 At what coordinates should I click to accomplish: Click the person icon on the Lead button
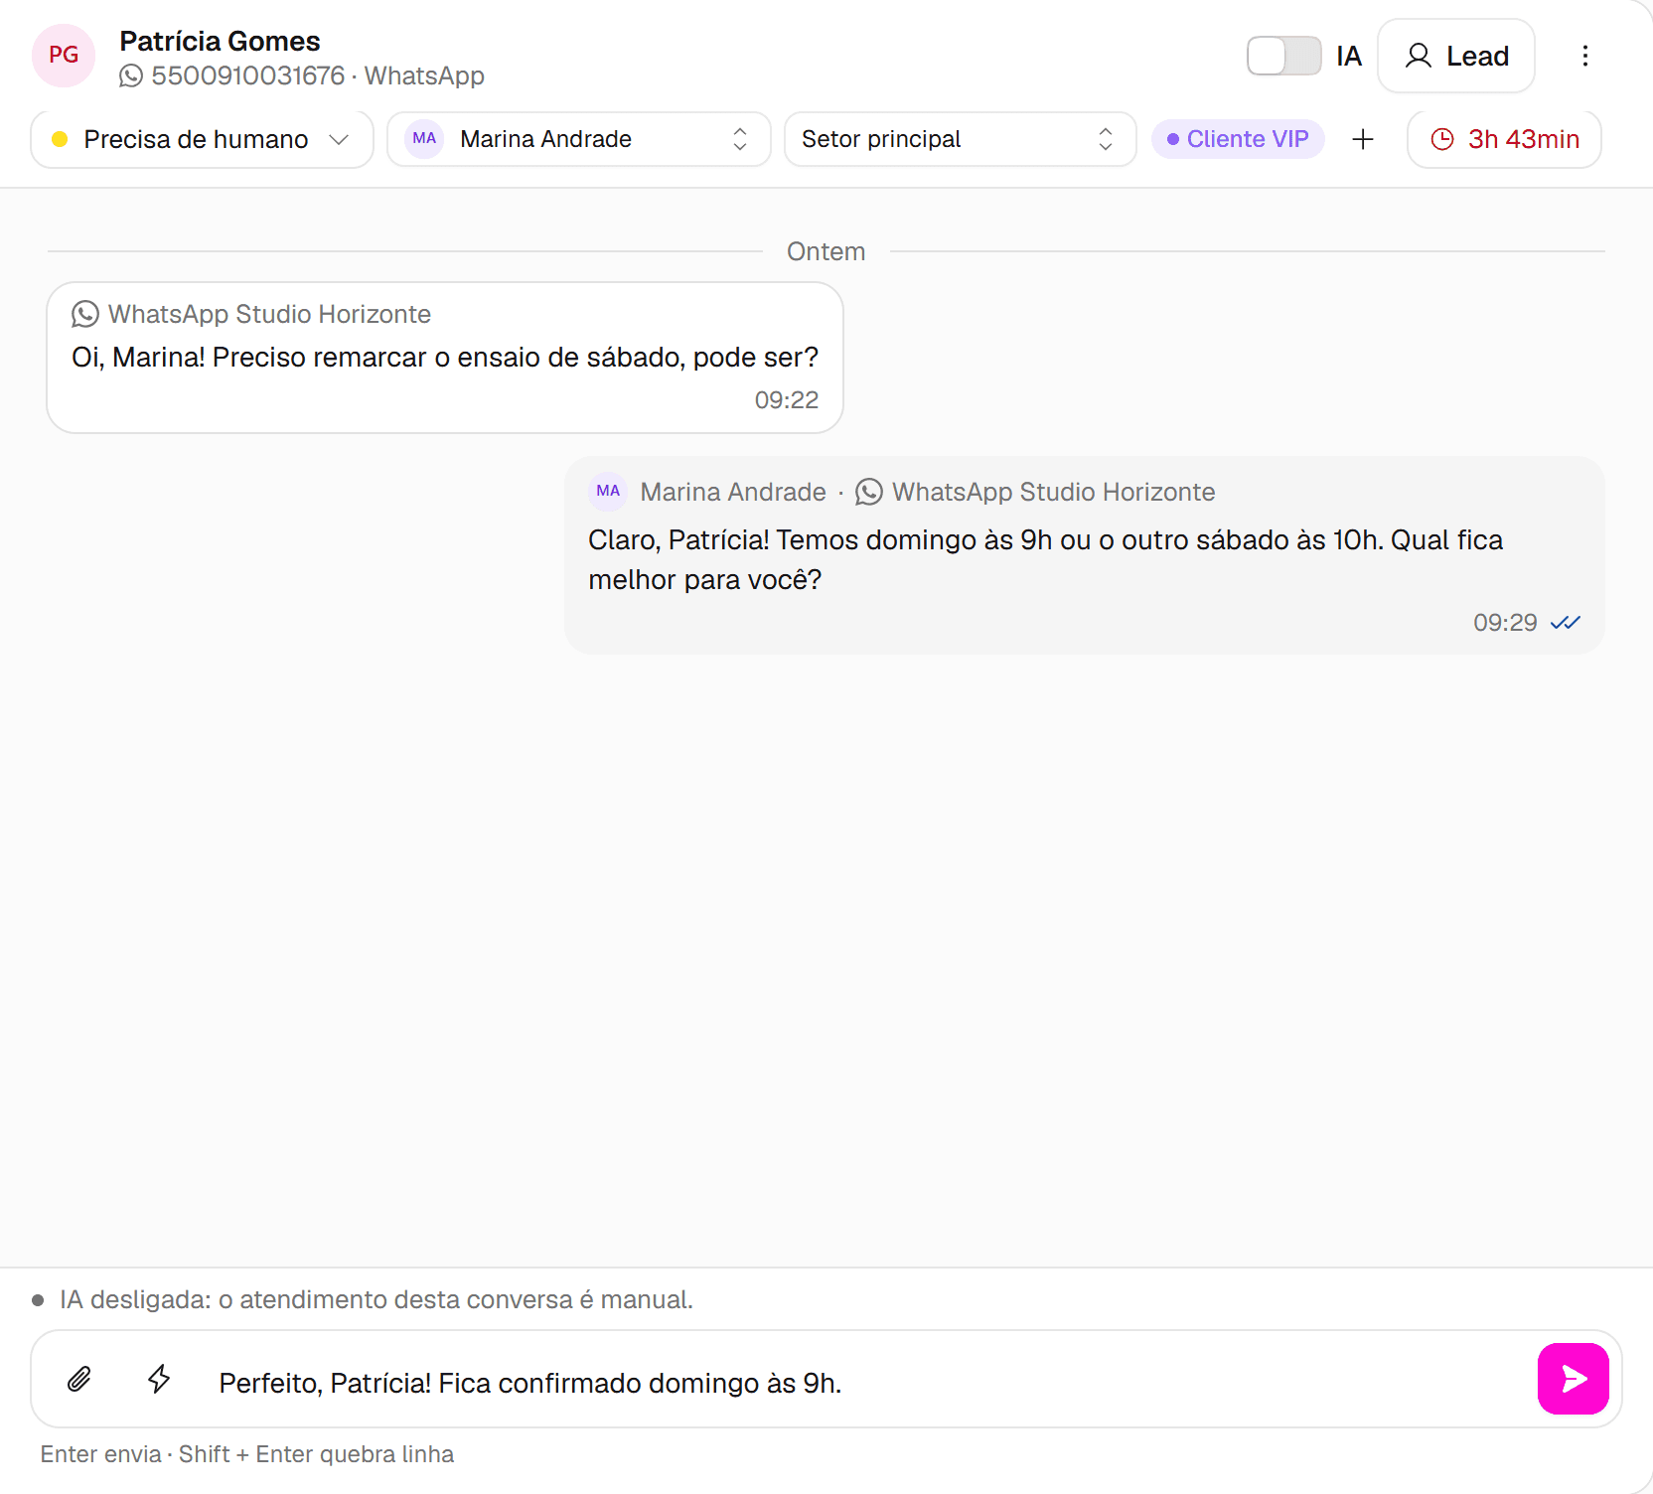pos(1419,56)
